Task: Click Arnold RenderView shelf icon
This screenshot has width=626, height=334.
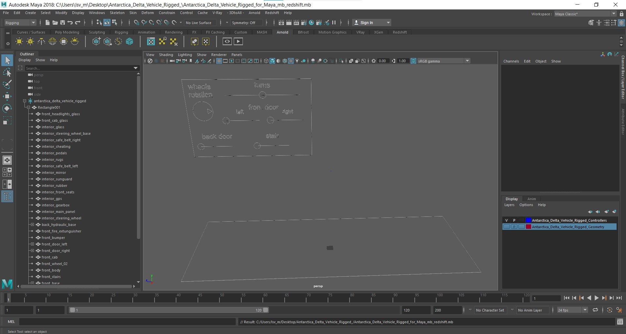Action: click(227, 41)
